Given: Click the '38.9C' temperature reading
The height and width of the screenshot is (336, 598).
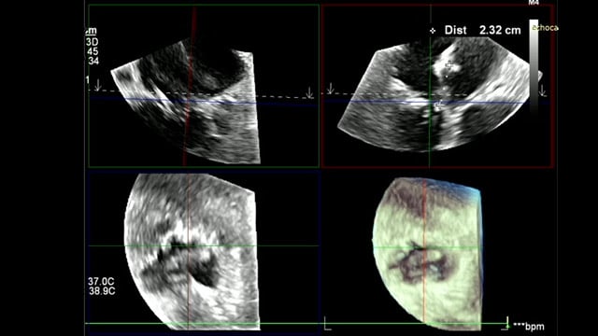Looking at the screenshot, I should [102, 291].
